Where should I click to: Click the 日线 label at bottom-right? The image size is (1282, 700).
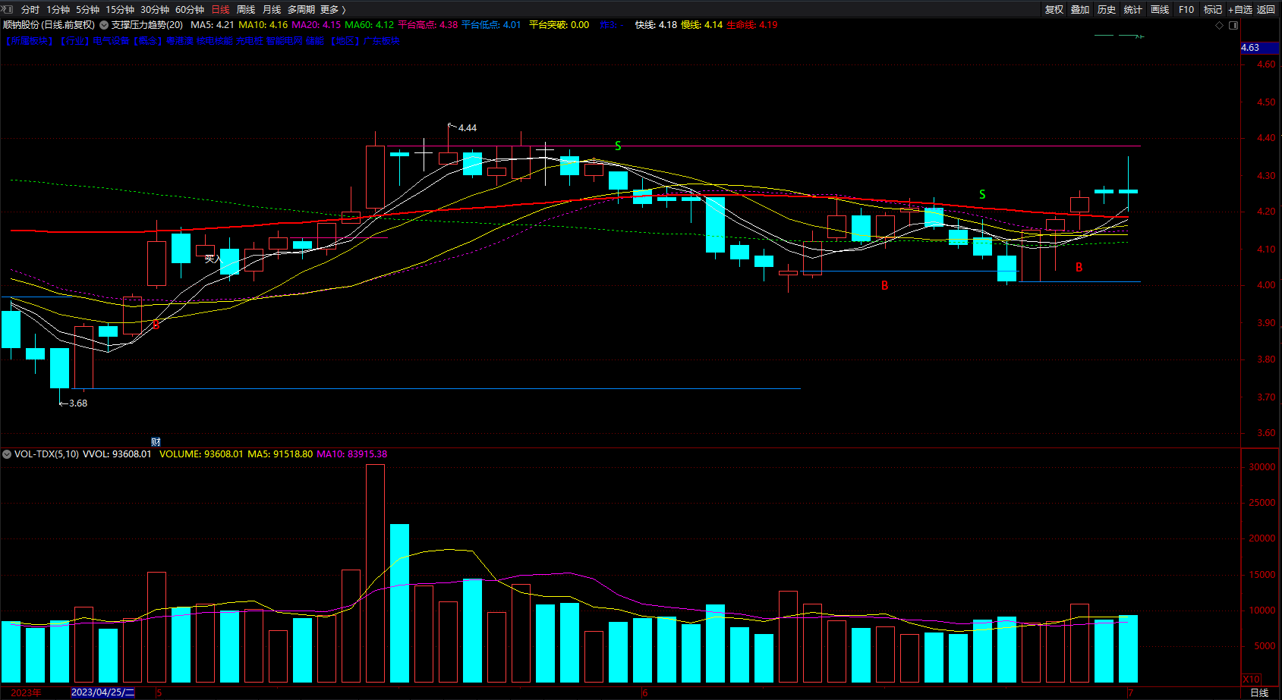pyautogui.click(x=1259, y=692)
